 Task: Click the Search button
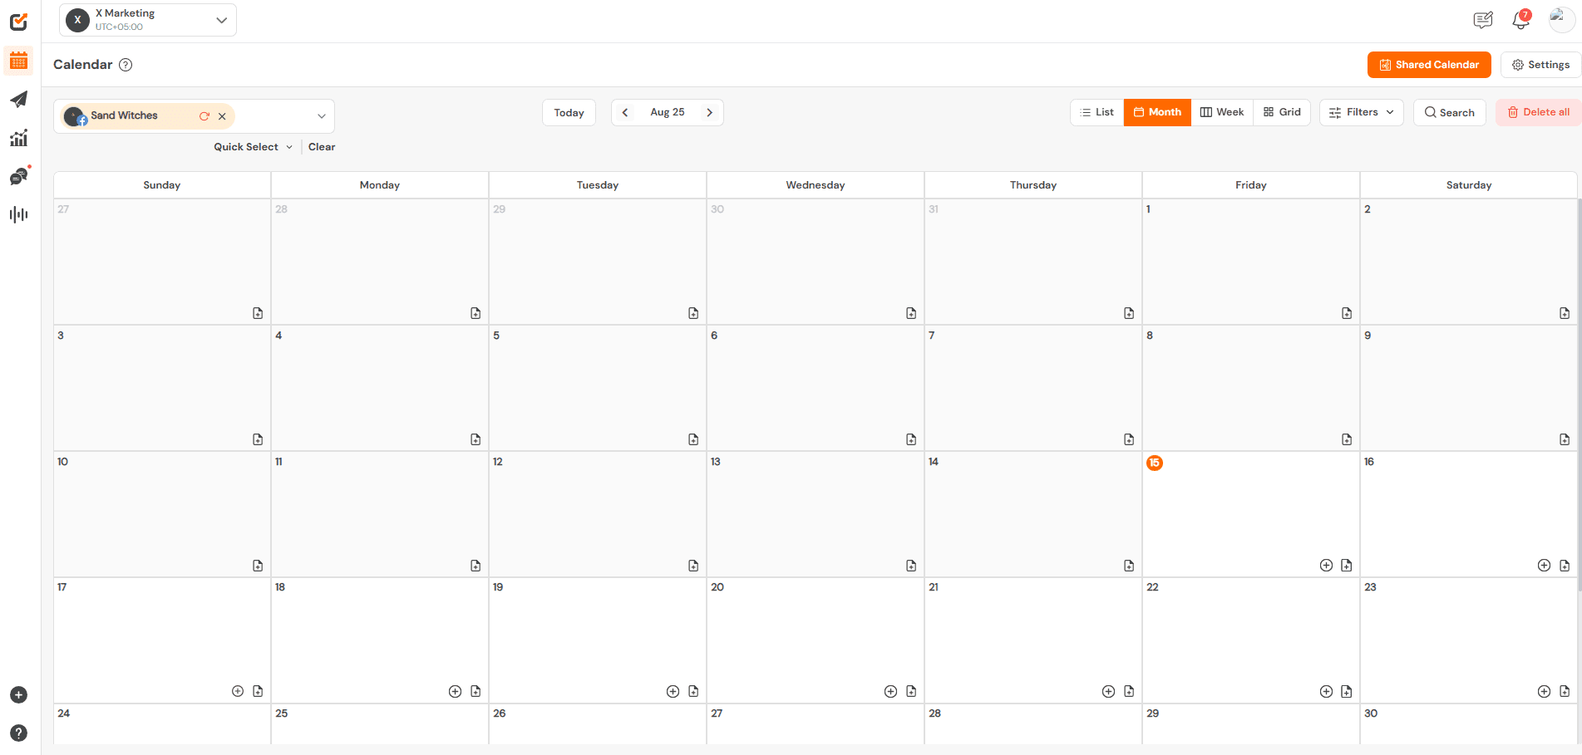(x=1449, y=112)
